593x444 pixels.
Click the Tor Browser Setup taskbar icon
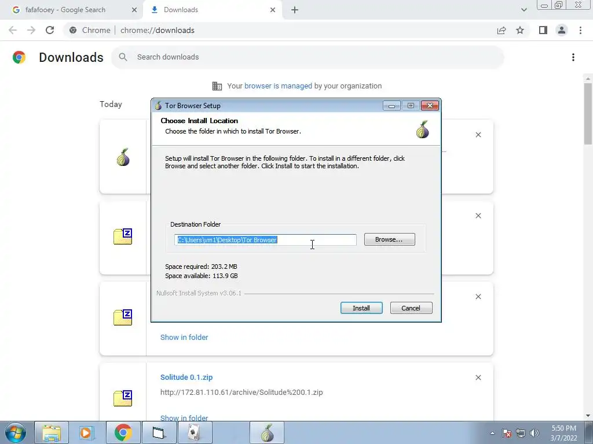267,432
